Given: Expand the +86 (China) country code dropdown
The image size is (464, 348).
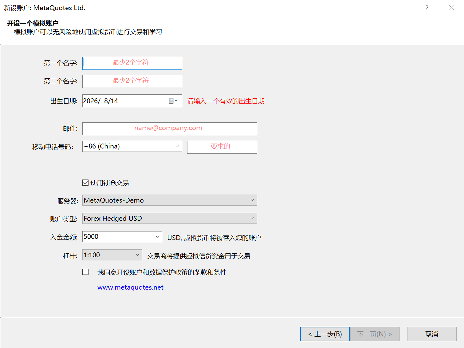Looking at the screenshot, I should [x=132, y=146].
